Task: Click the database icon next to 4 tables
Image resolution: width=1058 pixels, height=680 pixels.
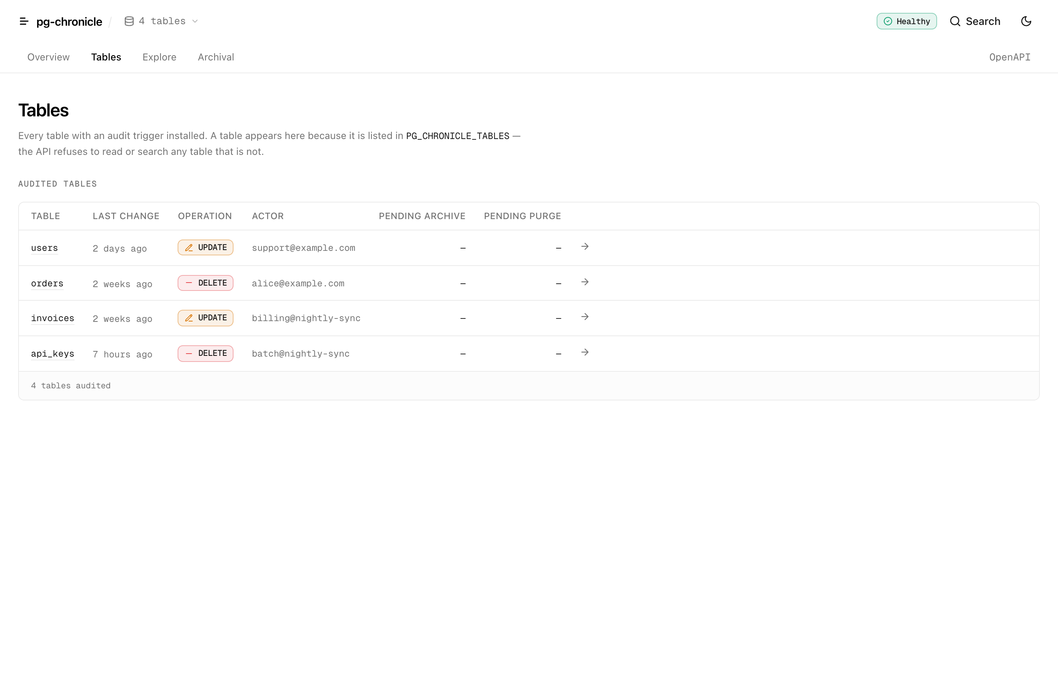Action: (129, 21)
